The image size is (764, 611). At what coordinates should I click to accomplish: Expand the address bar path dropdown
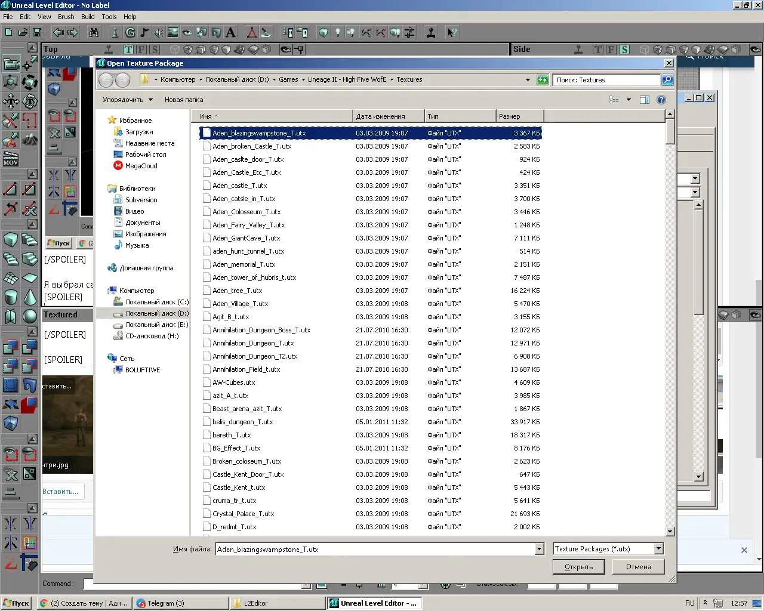[528, 79]
